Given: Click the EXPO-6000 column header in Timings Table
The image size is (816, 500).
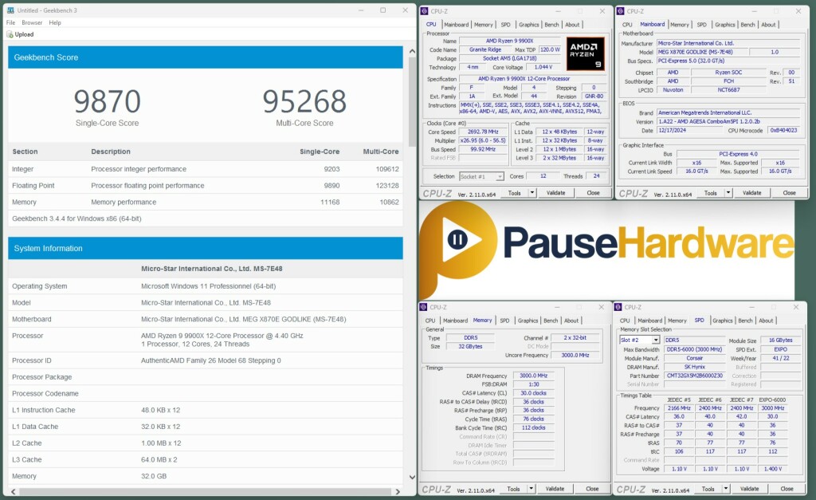Looking at the screenshot, I should click(773, 400).
